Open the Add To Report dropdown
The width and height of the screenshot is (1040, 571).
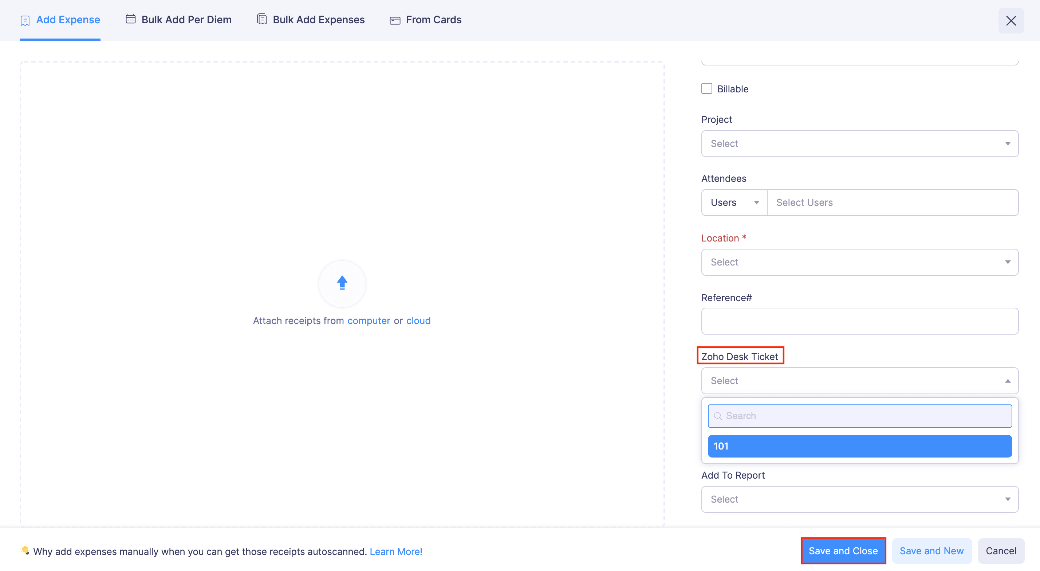point(859,499)
